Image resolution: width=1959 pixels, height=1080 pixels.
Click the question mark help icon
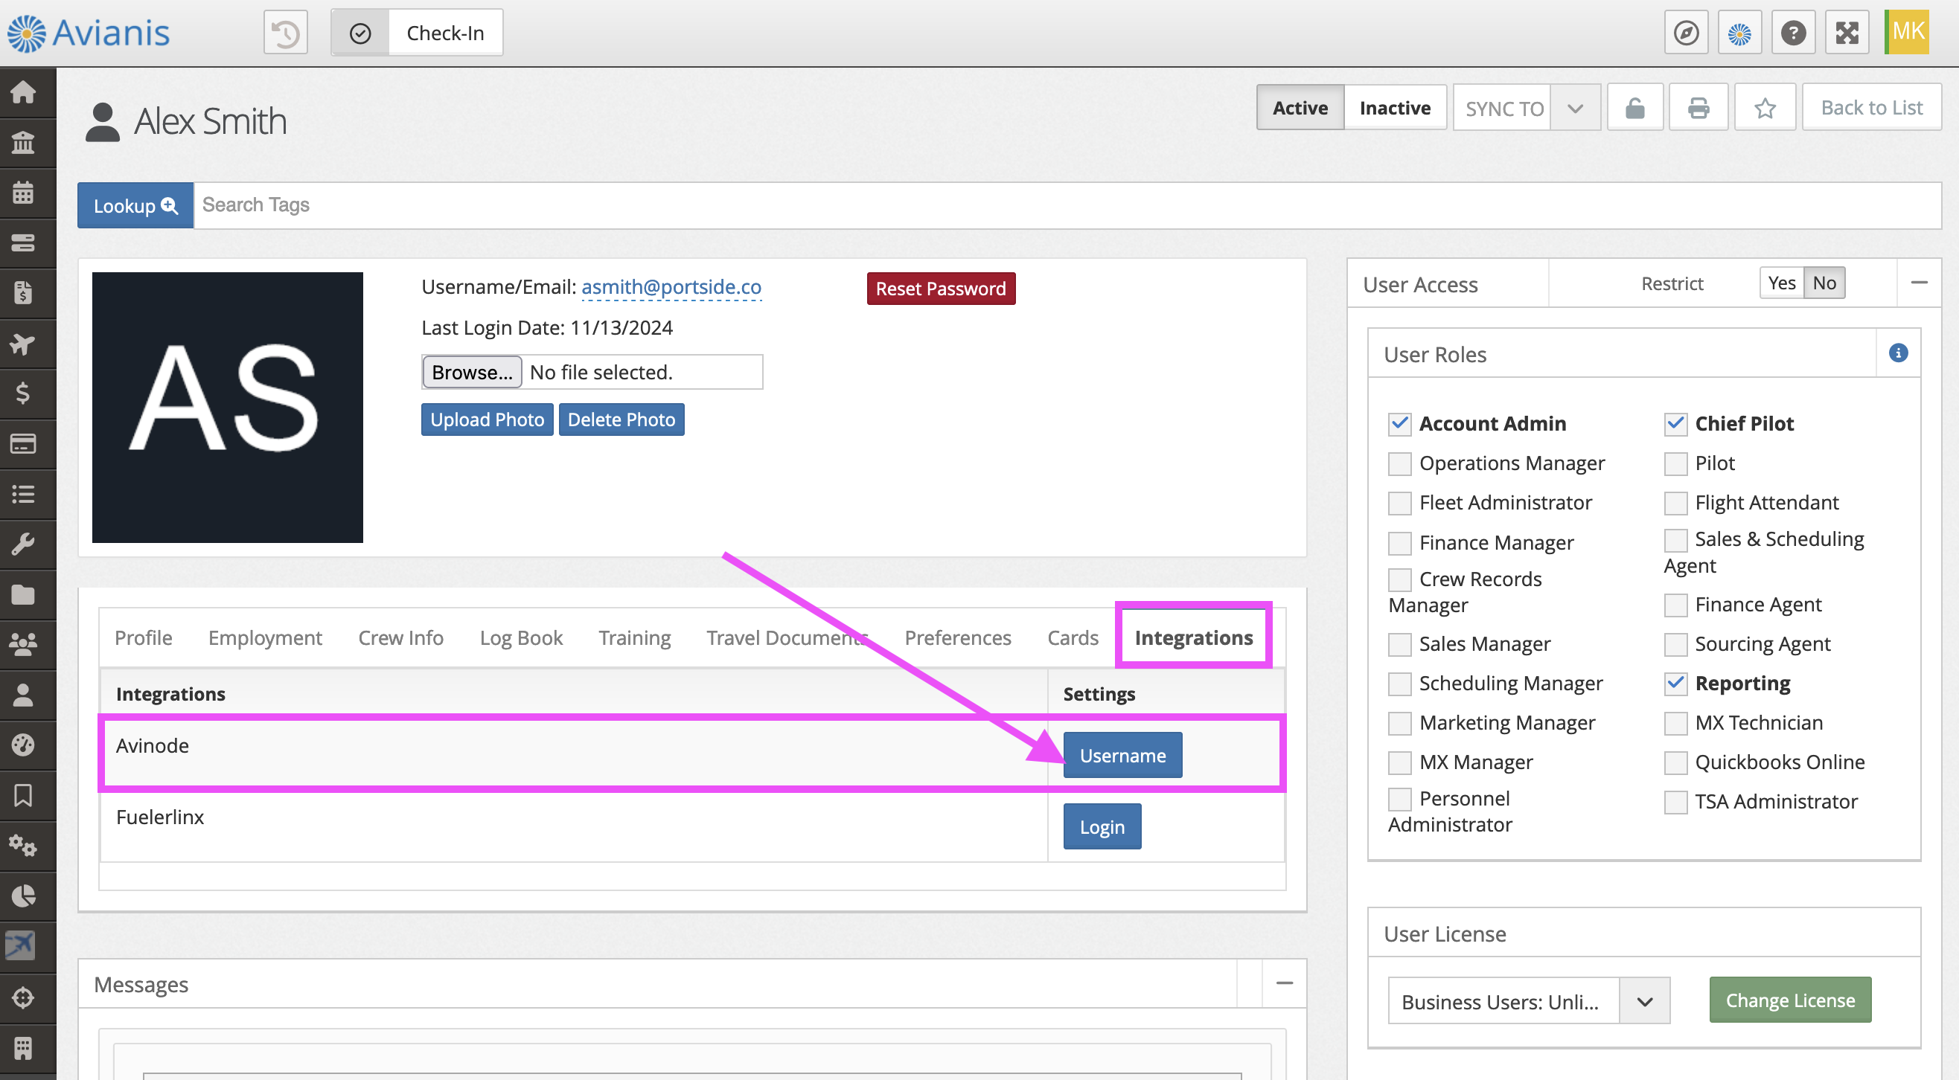[x=1793, y=33]
